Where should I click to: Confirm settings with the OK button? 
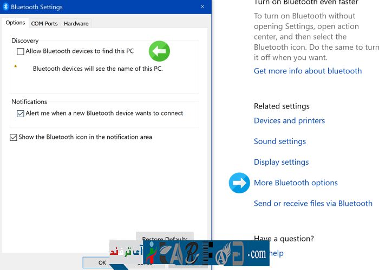pyautogui.click(x=102, y=262)
